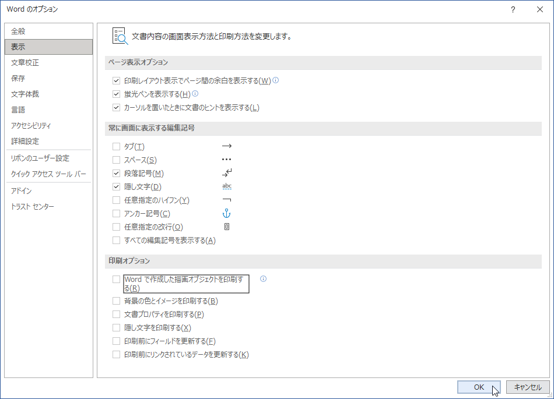Screen dimensions: 554x399
Task: Click the tab arrow symbol icon
Action: (x=226, y=146)
